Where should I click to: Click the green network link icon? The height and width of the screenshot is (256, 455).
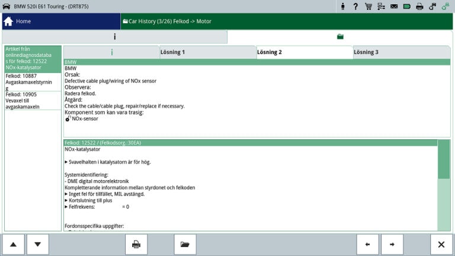tap(446, 7)
